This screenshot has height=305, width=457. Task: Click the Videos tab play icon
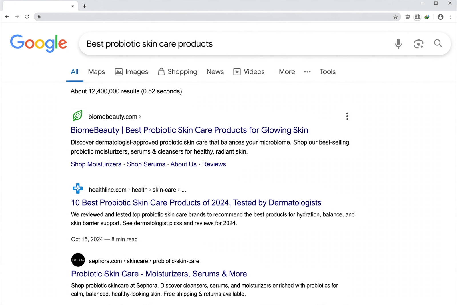coord(237,72)
